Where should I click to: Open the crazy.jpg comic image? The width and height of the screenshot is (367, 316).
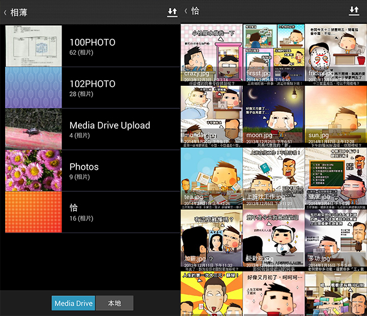click(211, 54)
